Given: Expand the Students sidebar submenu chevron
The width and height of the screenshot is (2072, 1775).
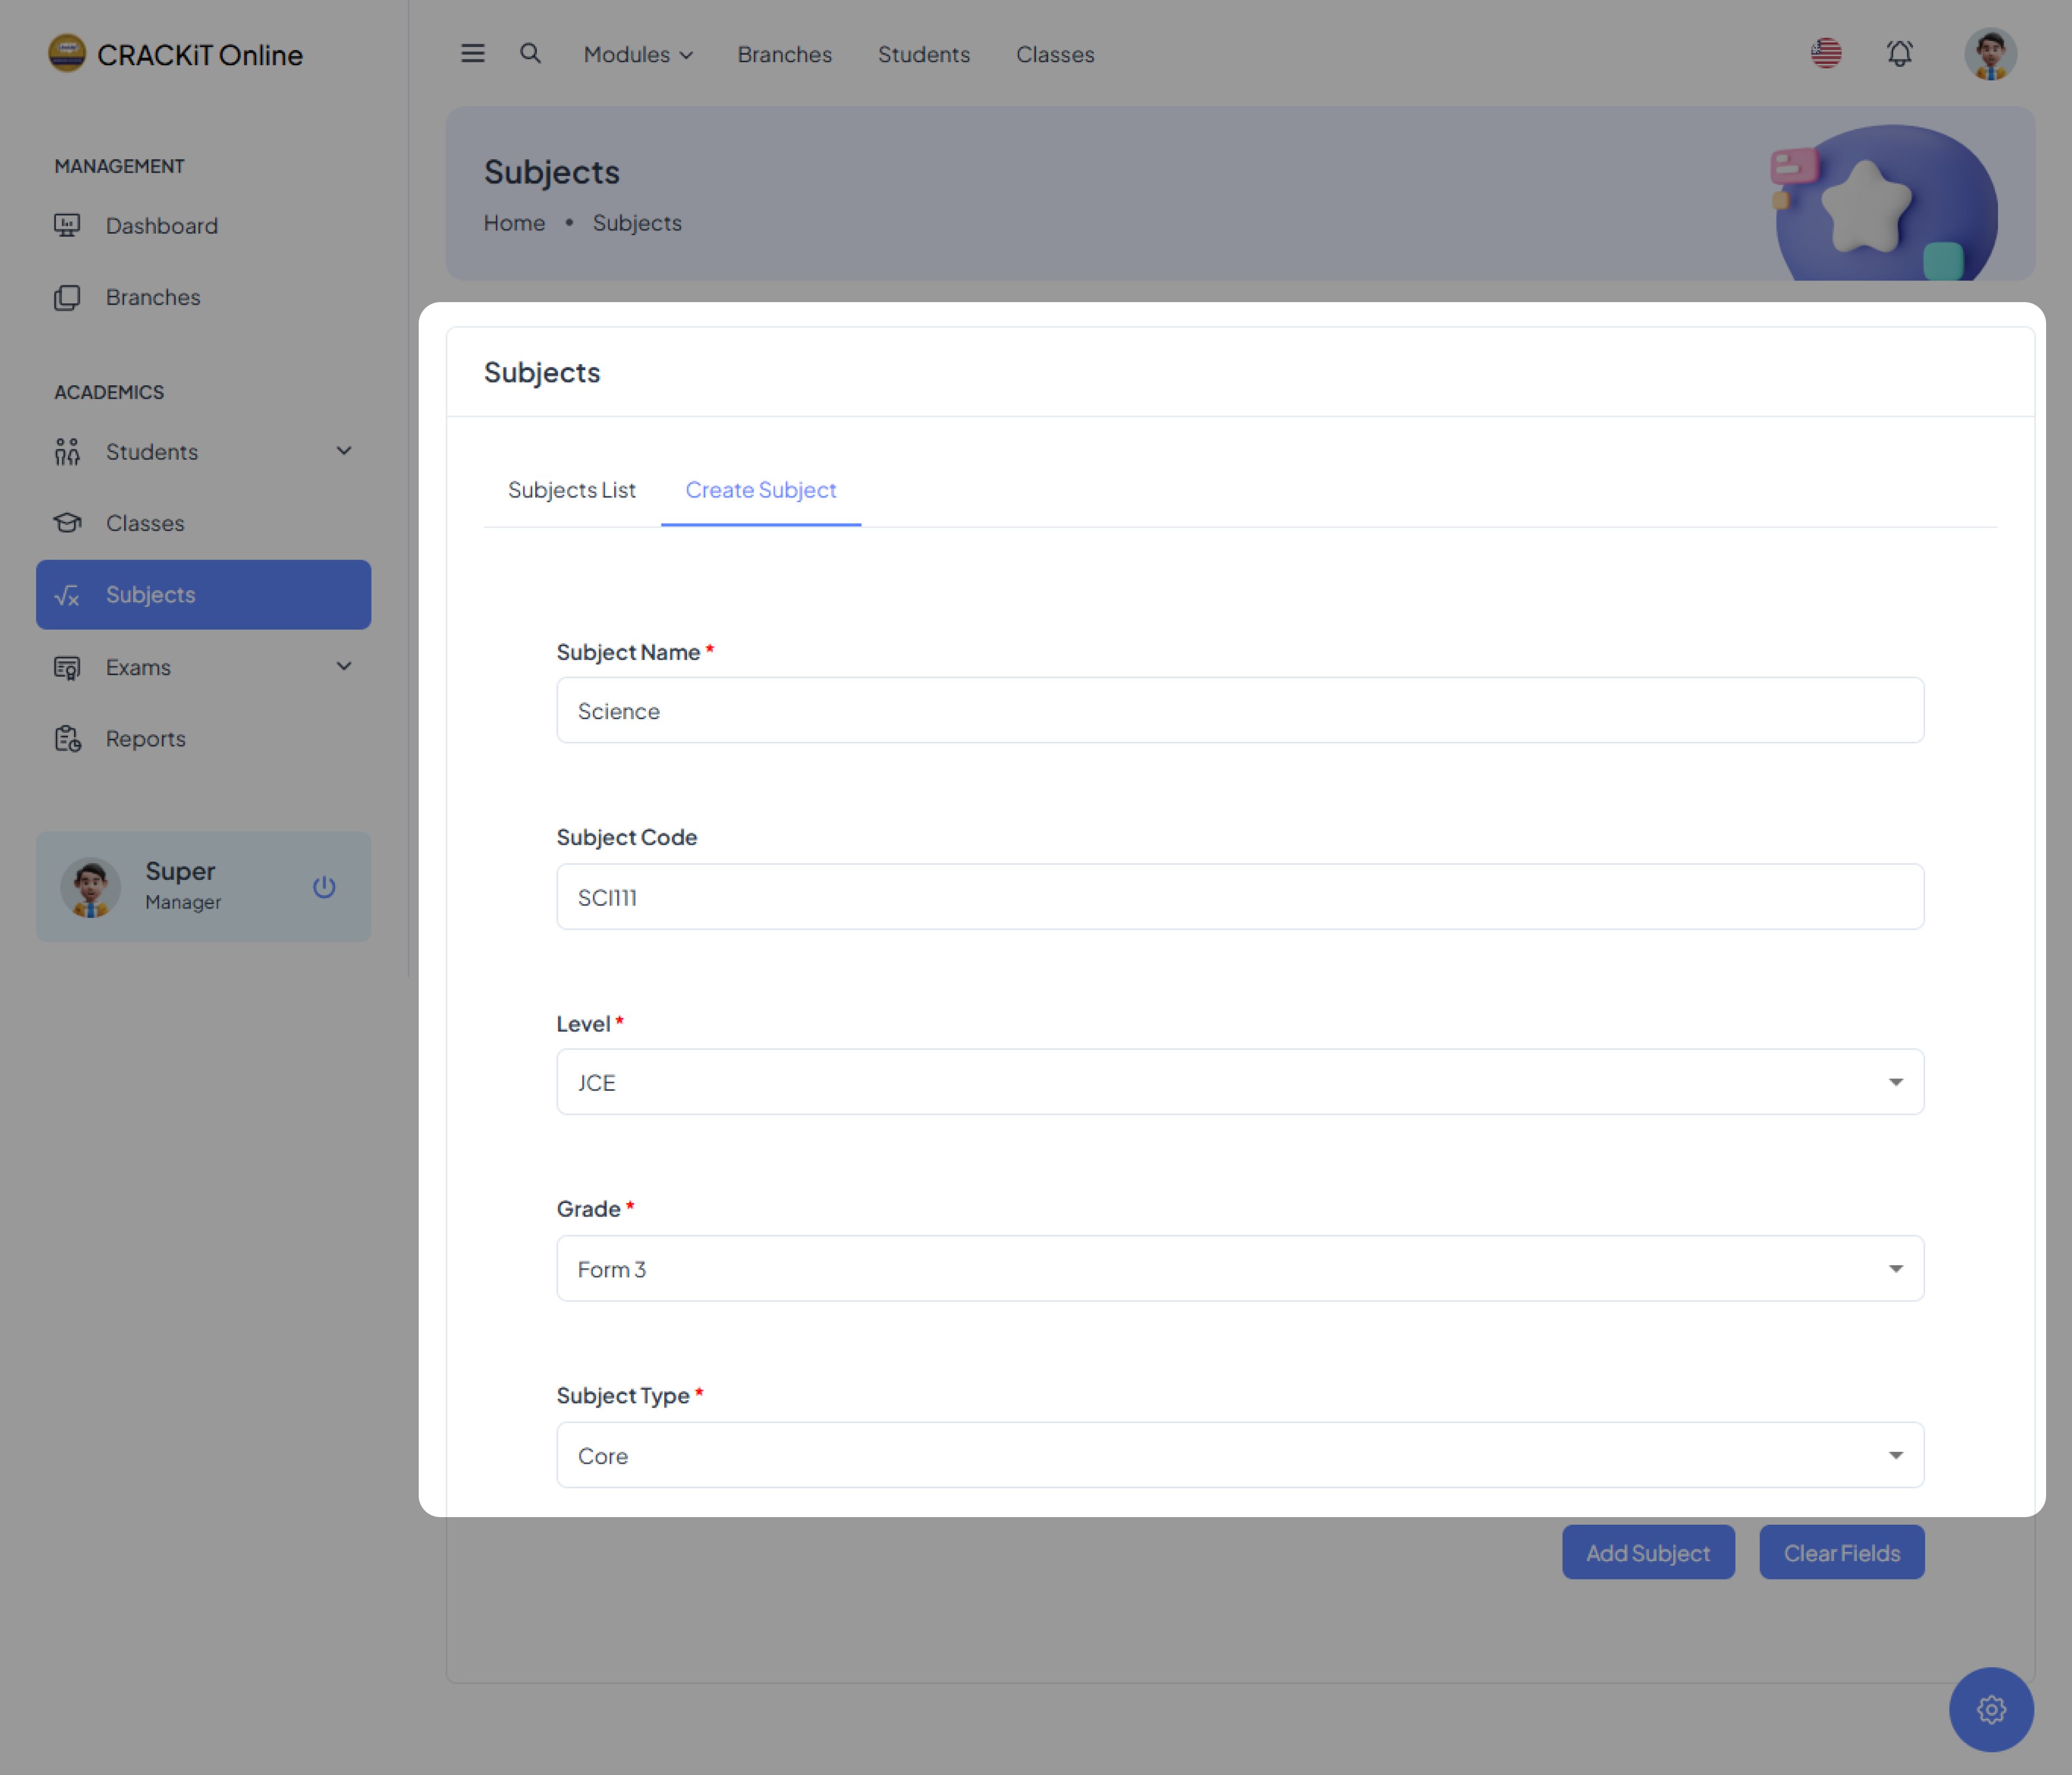Looking at the screenshot, I should [x=344, y=451].
